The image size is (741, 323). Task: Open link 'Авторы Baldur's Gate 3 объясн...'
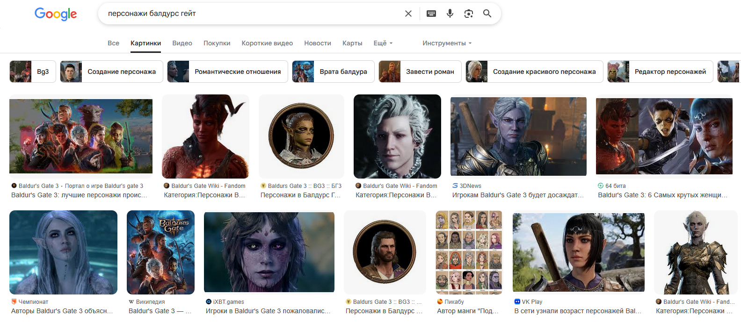click(x=62, y=311)
